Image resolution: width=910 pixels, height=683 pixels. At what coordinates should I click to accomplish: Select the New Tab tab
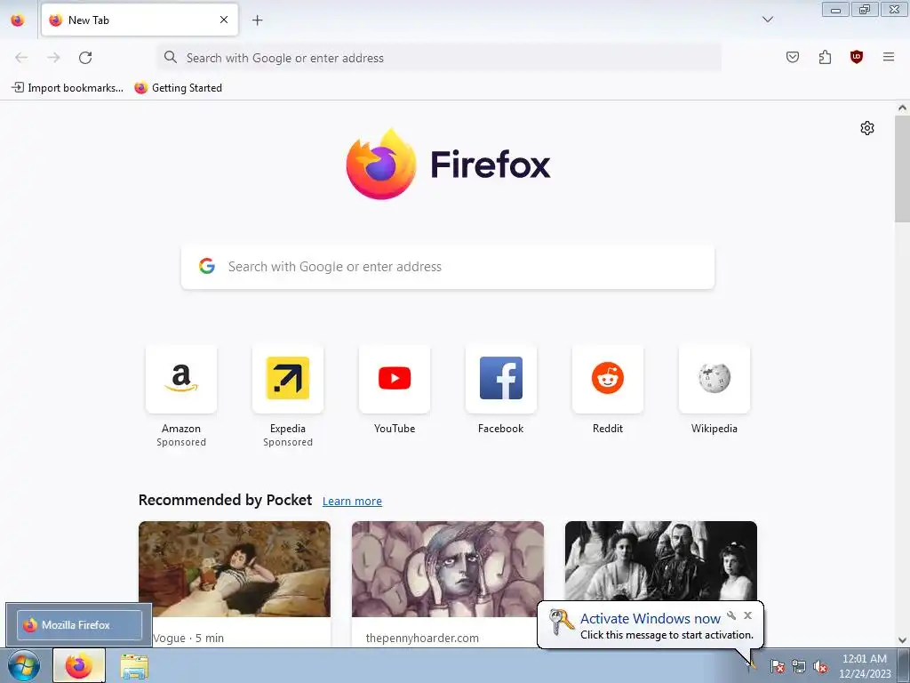pyautogui.click(x=140, y=20)
